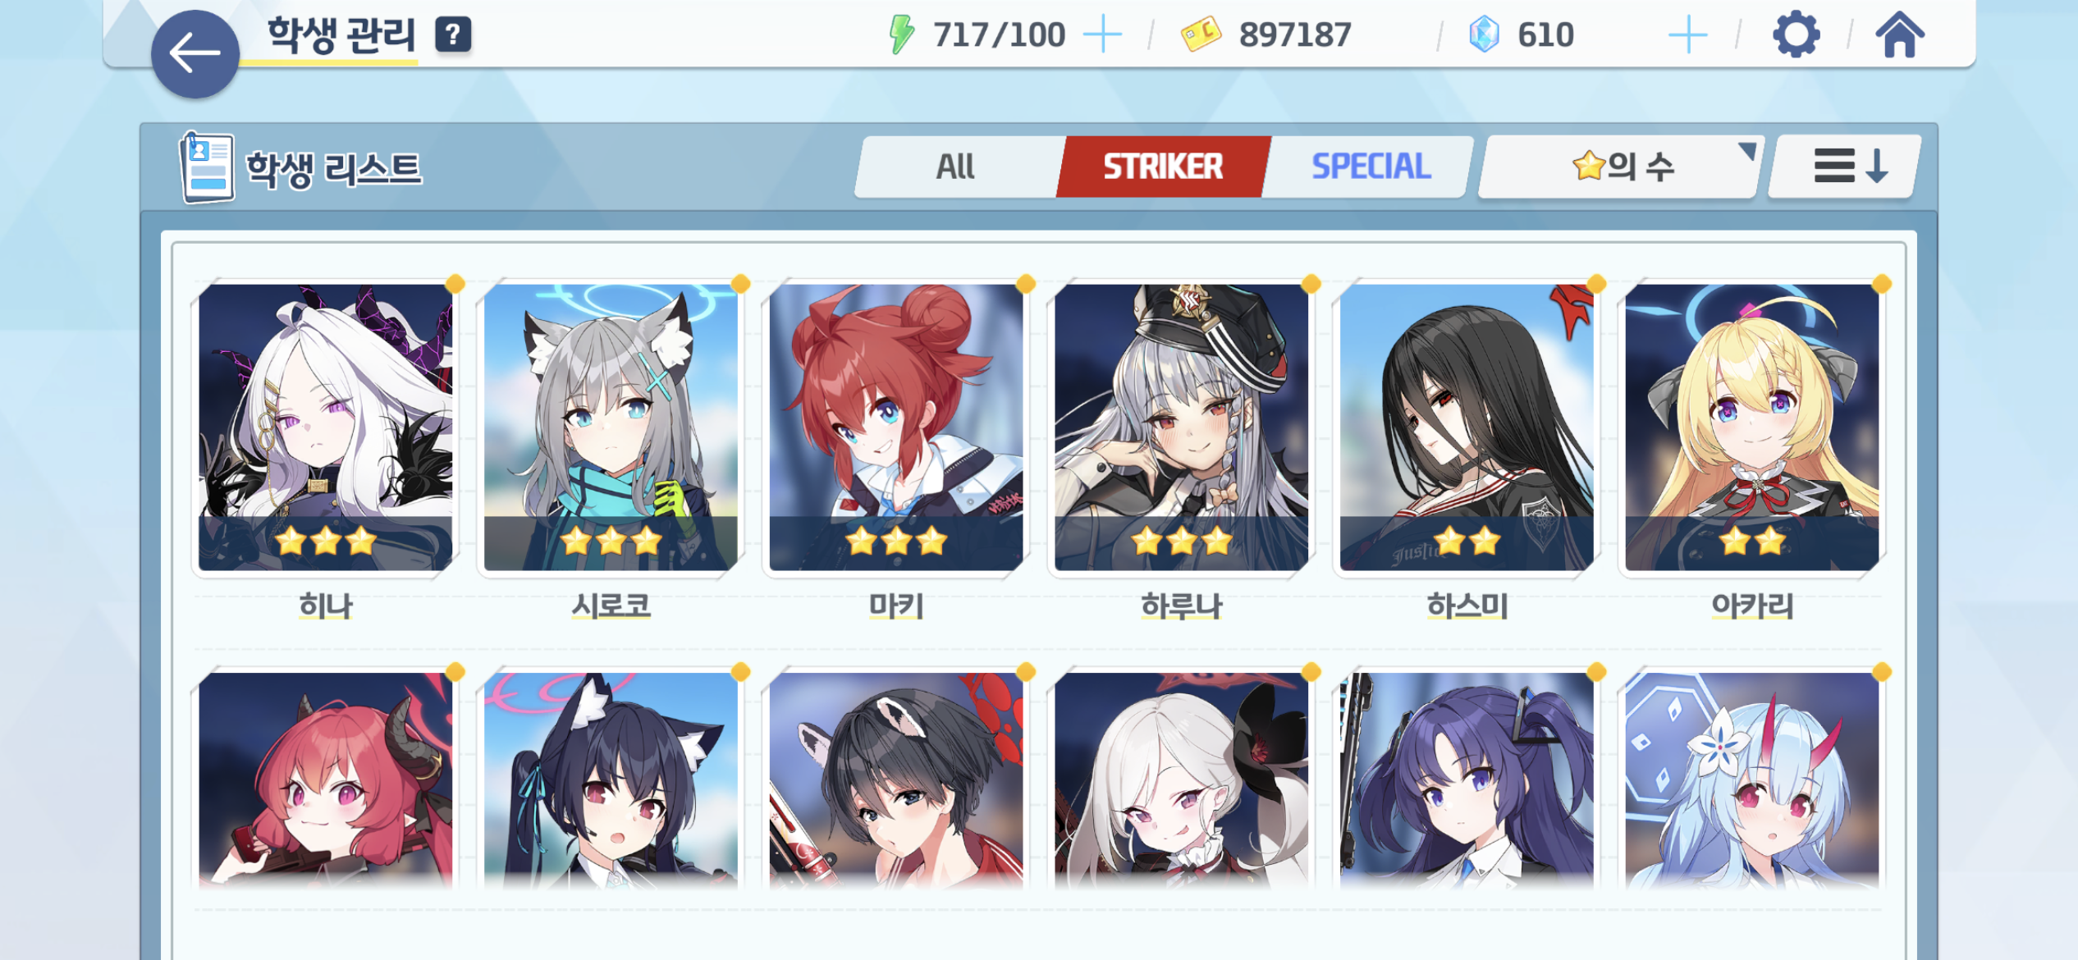Click the blue gem currency icon
The image size is (2078, 960).
pos(1484,34)
